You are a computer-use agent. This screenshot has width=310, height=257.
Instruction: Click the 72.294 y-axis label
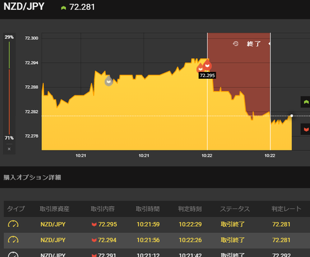point(32,63)
